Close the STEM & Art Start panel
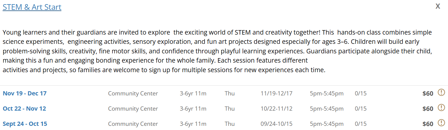Screen dimensions: 448x130 (438, 6)
